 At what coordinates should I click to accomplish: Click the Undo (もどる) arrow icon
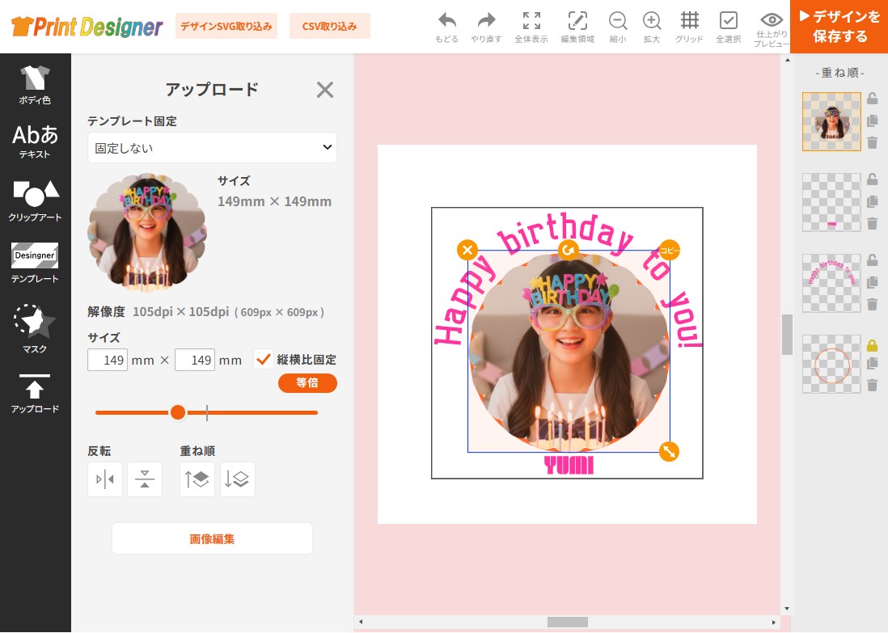[446, 21]
